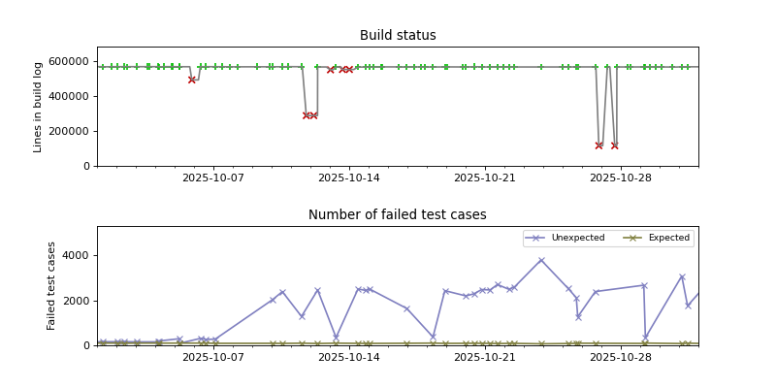The height and width of the screenshot is (388, 776).
Task: Click the 600000 y-axis tick label
Action: pos(70,61)
